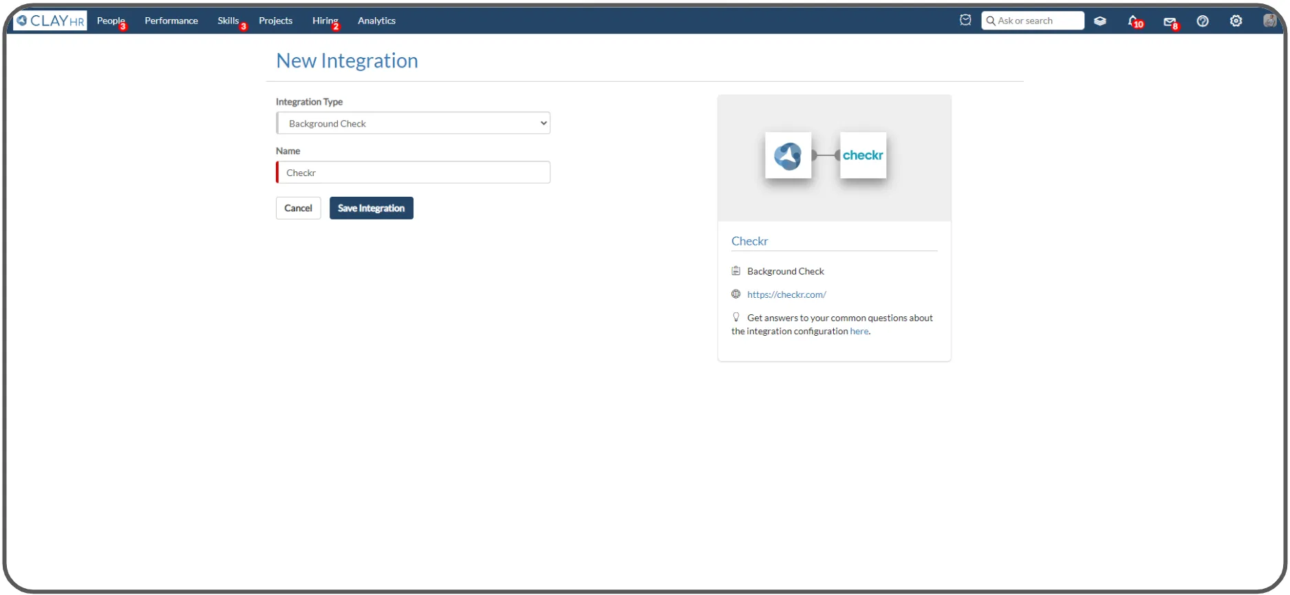The width and height of the screenshot is (1290, 595).
Task: Click the New Integration heading
Action: (347, 61)
